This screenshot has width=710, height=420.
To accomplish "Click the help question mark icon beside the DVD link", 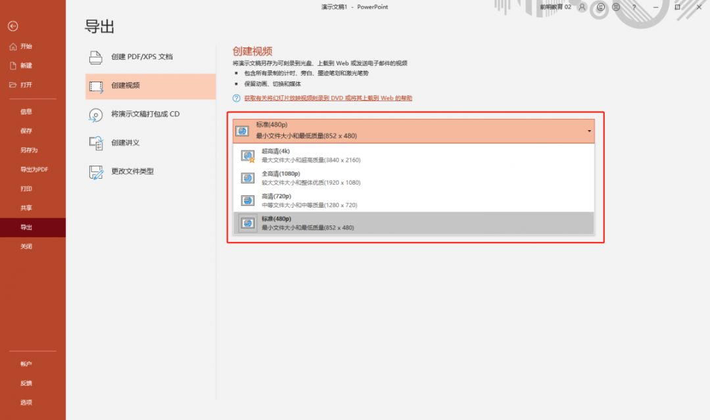I will tap(237, 98).
